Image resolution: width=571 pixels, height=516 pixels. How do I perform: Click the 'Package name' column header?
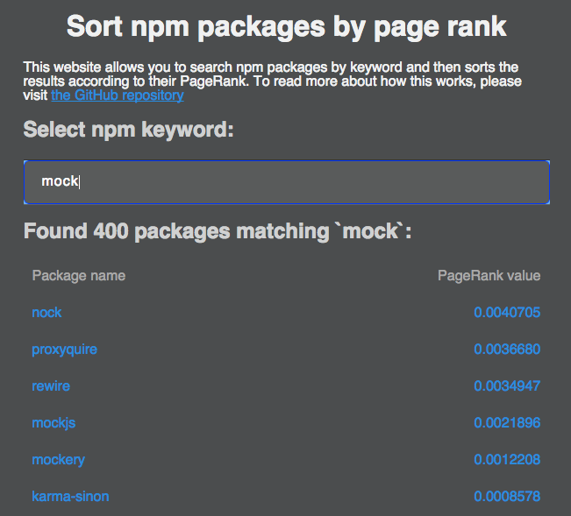coord(79,276)
